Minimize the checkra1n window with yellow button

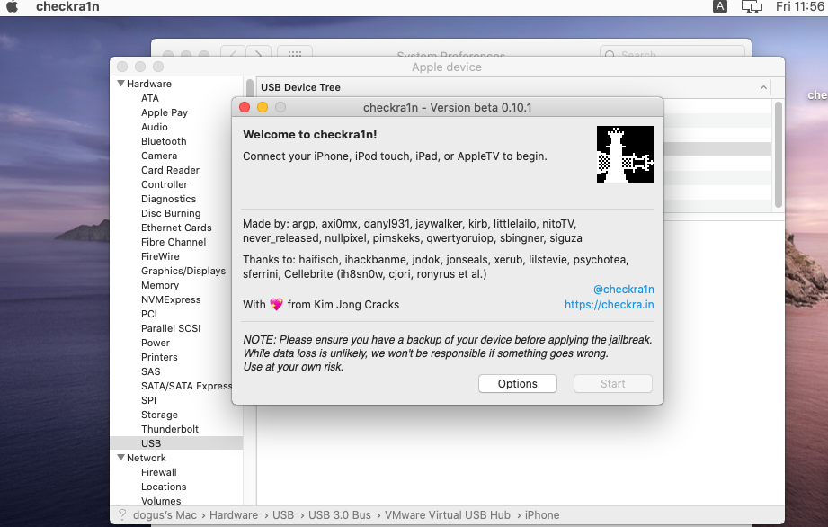click(263, 107)
